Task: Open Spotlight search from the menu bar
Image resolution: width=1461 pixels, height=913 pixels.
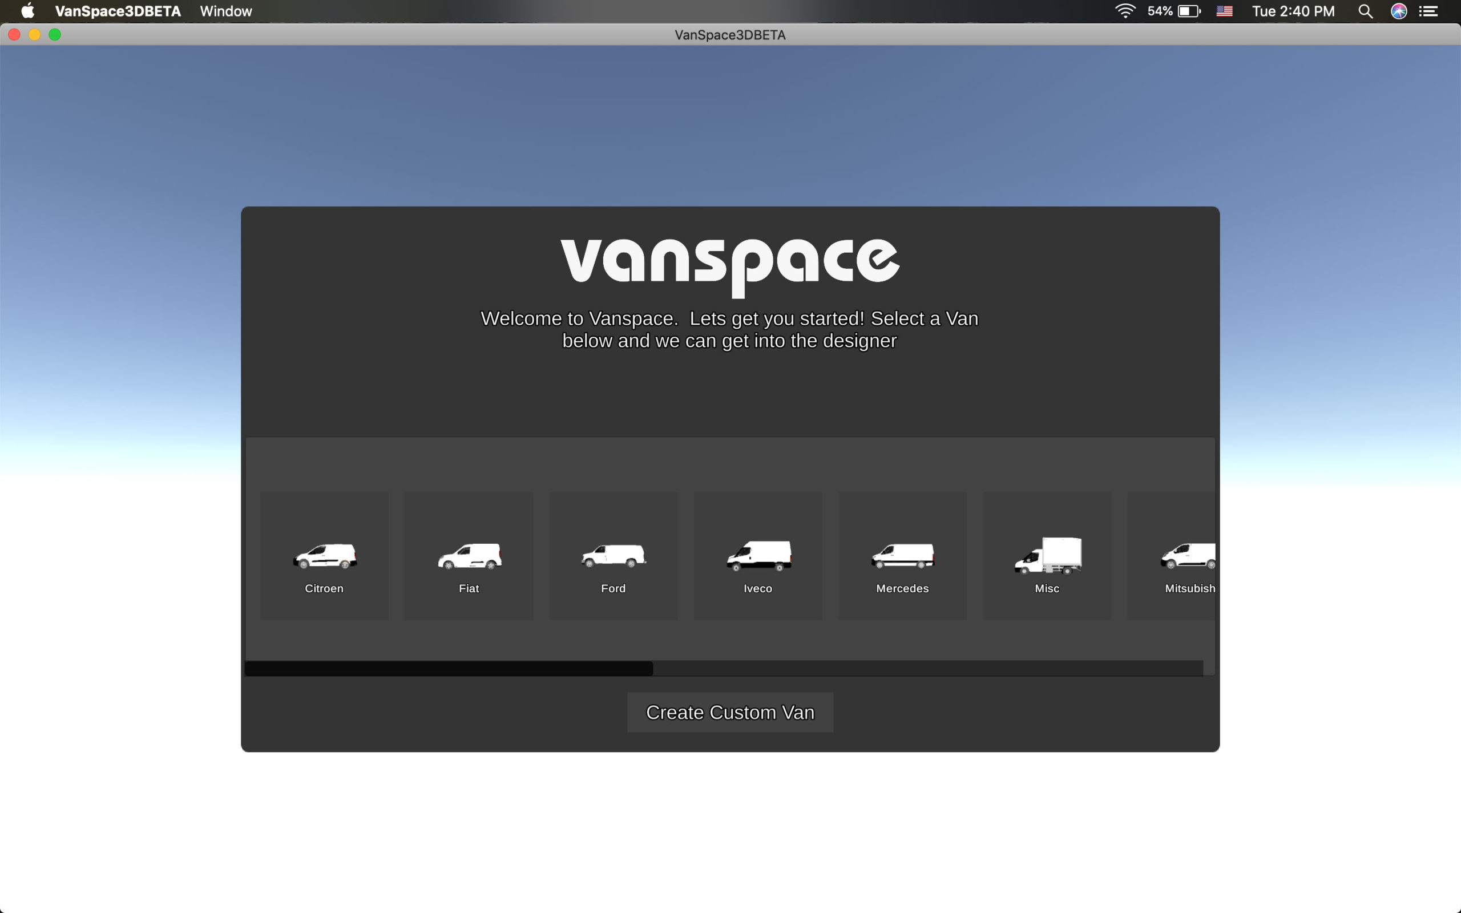Action: 1366,11
